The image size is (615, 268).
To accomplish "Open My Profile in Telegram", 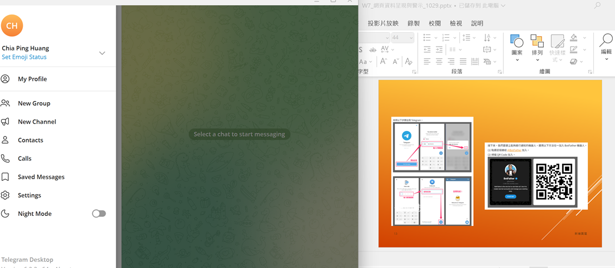I will (32, 79).
